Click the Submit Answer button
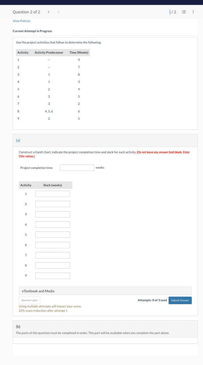203x365 pixels. coord(180,300)
